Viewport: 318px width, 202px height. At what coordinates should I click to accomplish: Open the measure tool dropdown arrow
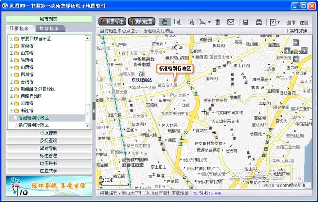[209, 22]
